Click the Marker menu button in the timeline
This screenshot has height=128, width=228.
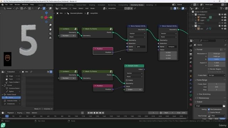[35, 113]
